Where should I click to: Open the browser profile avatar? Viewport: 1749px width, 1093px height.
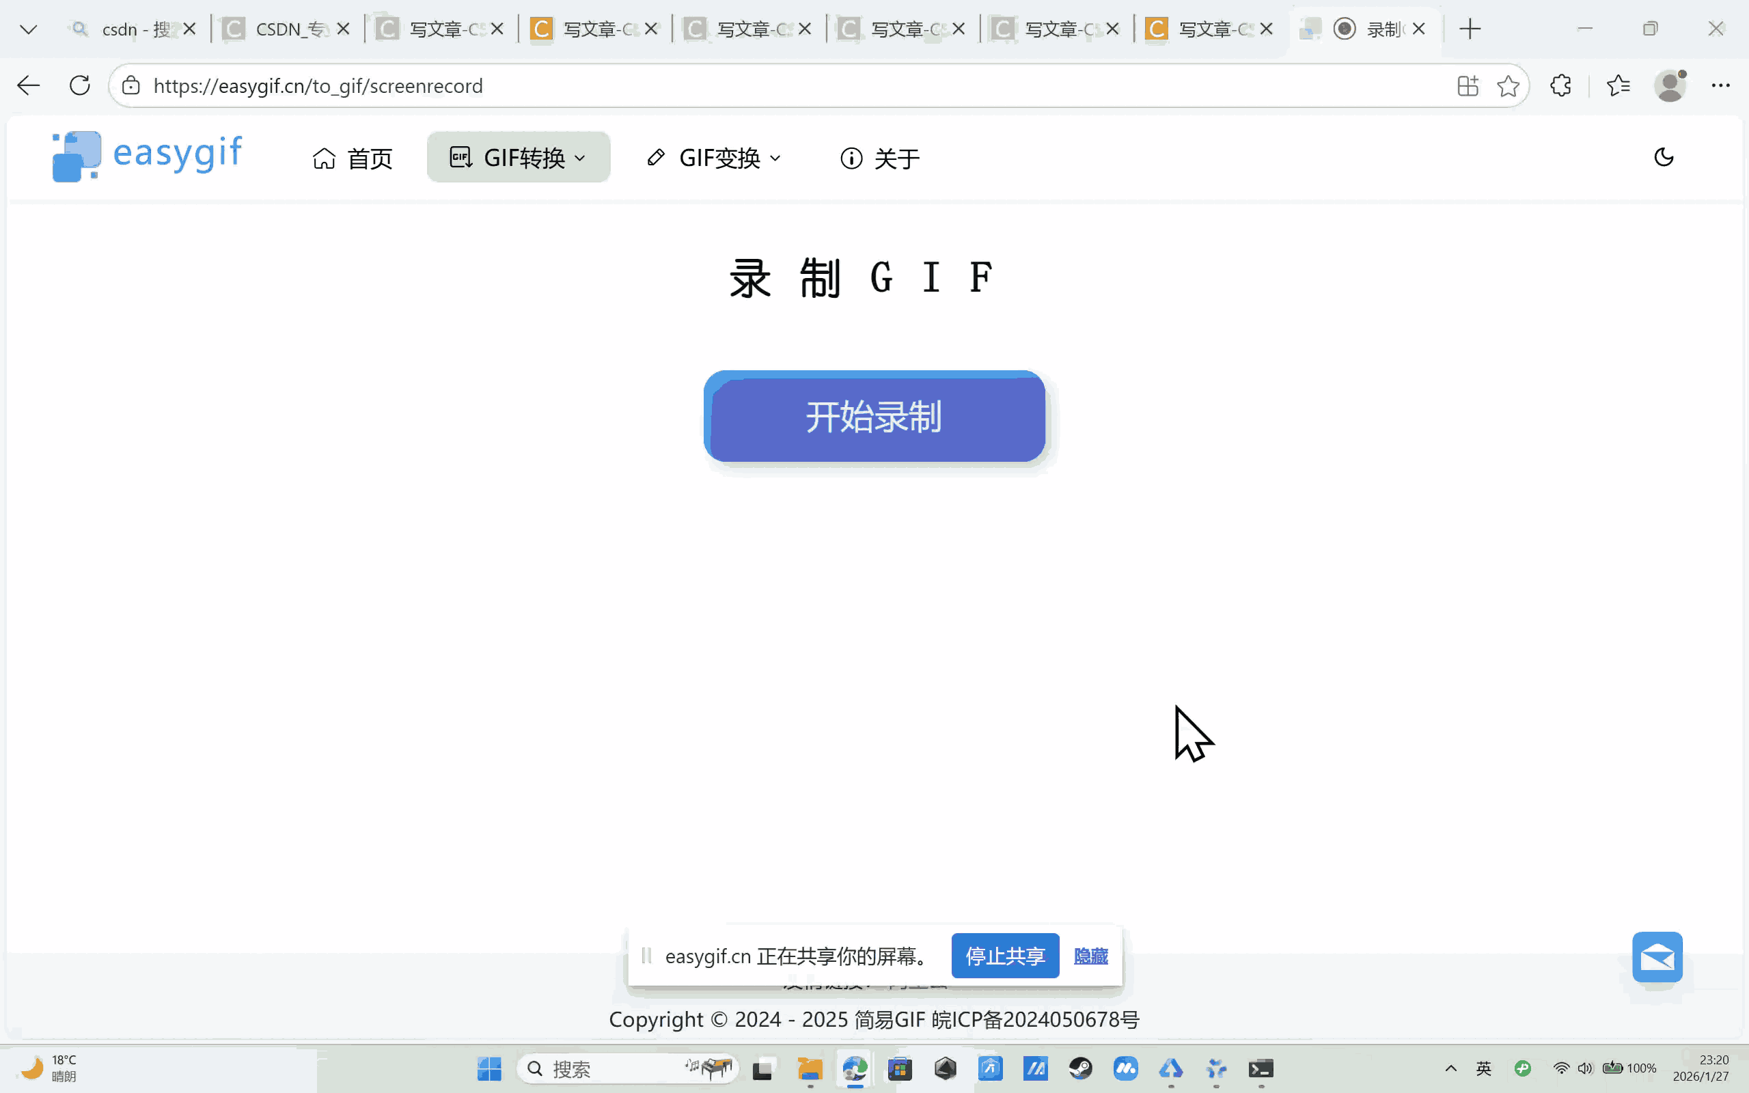pos(1670,86)
